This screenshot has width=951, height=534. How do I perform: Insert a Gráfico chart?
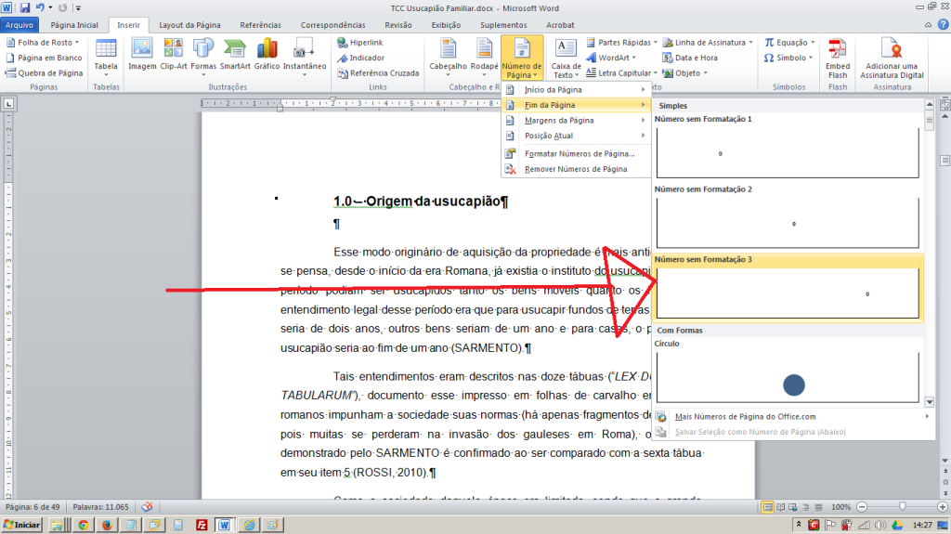click(267, 55)
